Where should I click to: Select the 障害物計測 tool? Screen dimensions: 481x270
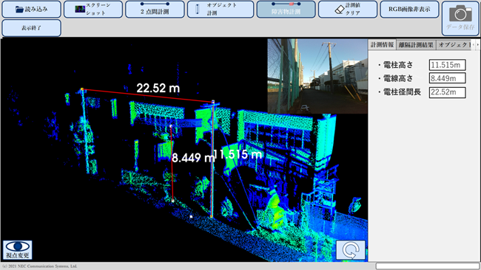[286, 9]
